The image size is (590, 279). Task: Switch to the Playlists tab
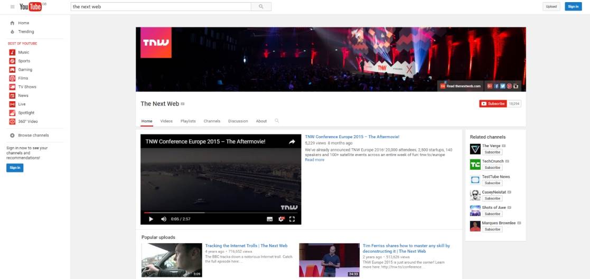[x=188, y=121]
